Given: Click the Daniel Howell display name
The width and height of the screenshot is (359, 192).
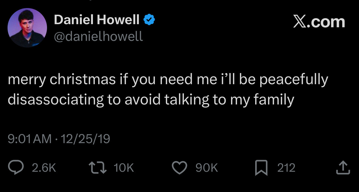Looking at the screenshot, I should point(97,20).
